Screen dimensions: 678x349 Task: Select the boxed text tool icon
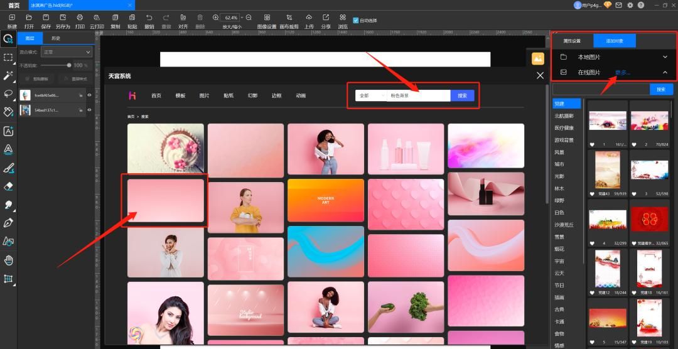point(8,131)
